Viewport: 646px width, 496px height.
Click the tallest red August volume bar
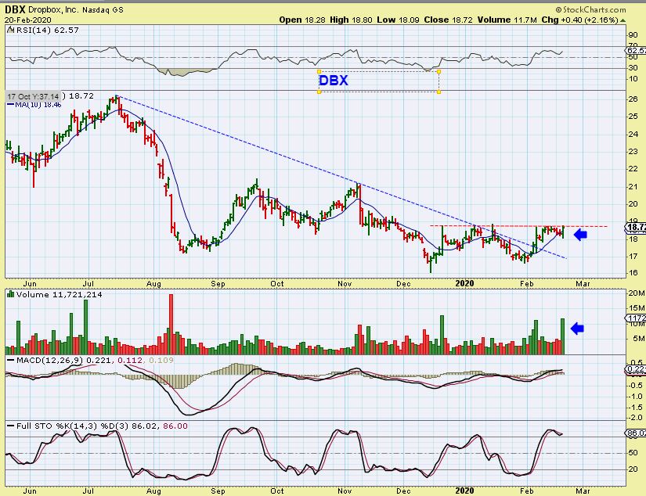pyautogui.click(x=171, y=324)
